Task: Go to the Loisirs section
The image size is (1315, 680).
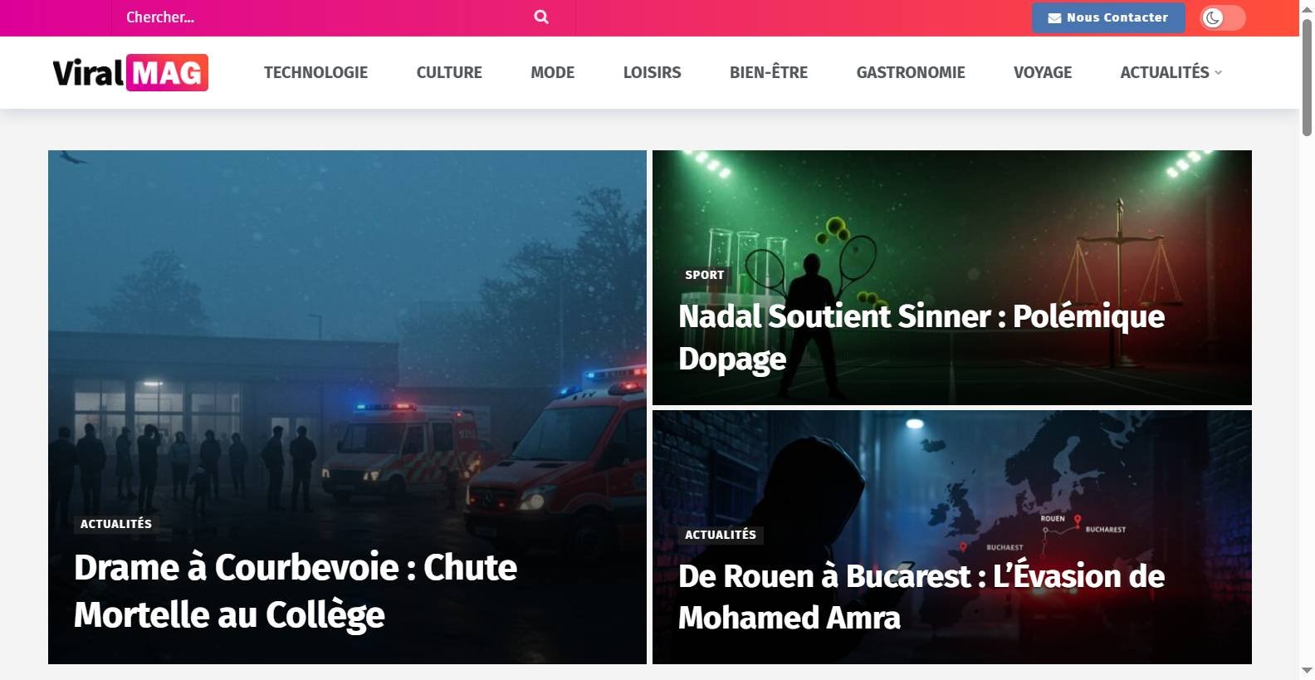Action: point(652,72)
